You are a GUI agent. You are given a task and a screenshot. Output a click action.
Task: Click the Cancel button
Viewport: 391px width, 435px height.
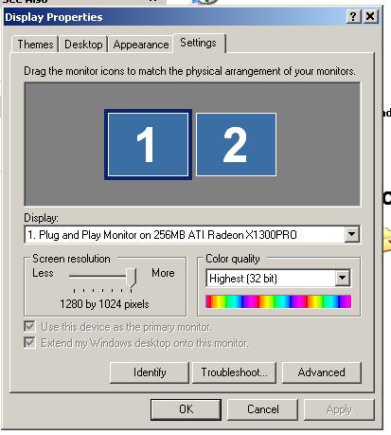coord(263,409)
